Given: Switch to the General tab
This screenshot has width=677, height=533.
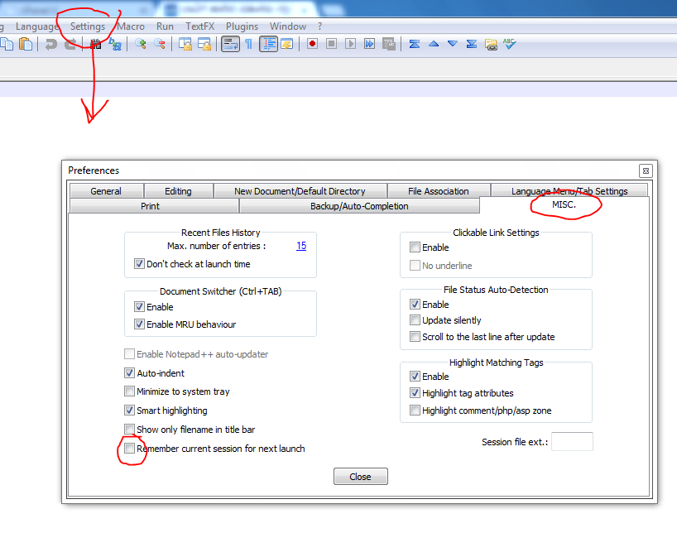Looking at the screenshot, I should tap(106, 191).
